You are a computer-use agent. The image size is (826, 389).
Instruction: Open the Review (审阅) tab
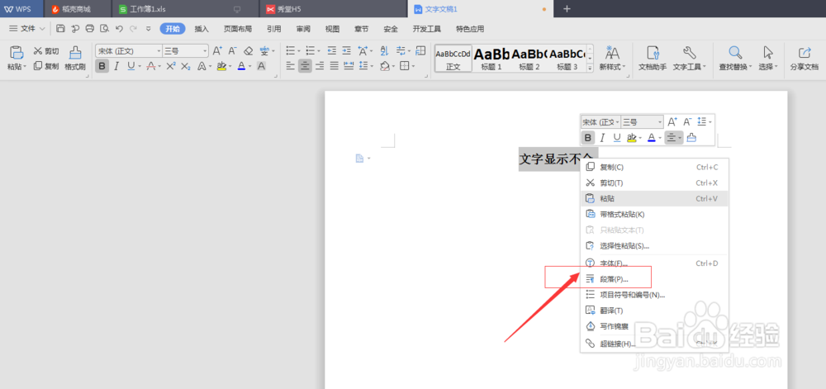tap(303, 29)
